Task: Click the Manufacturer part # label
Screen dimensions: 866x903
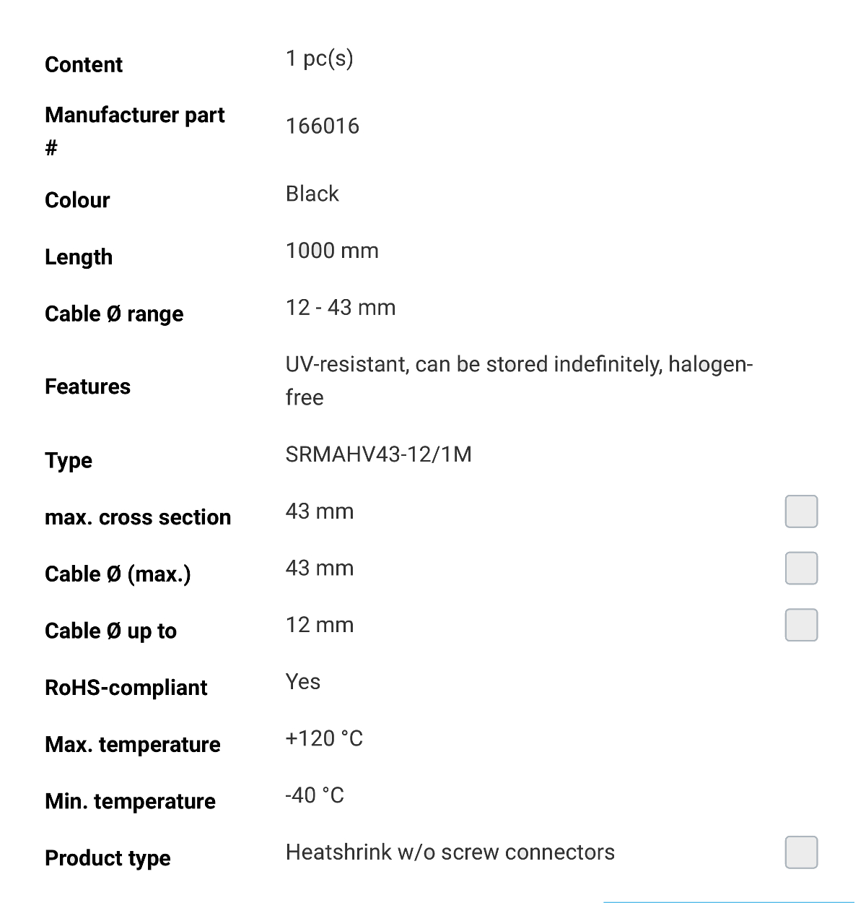Action: coord(135,131)
